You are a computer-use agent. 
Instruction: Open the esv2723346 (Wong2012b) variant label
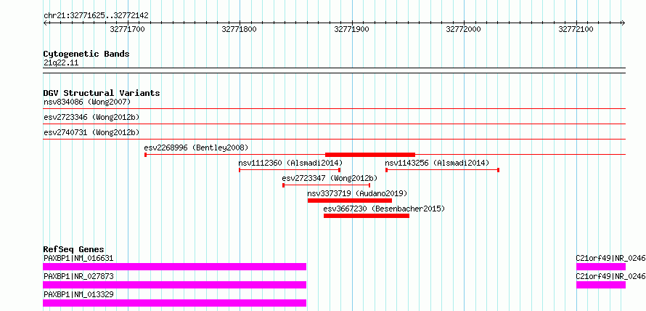pos(91,117)
